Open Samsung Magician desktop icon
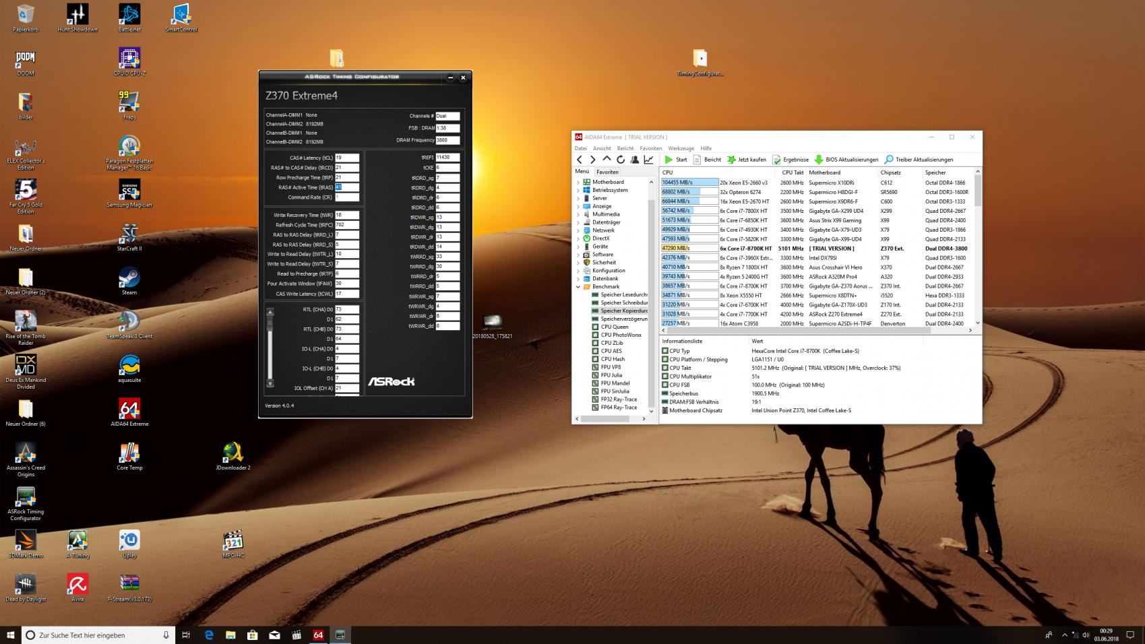1145x644 pixels. (x=129, y=193)
